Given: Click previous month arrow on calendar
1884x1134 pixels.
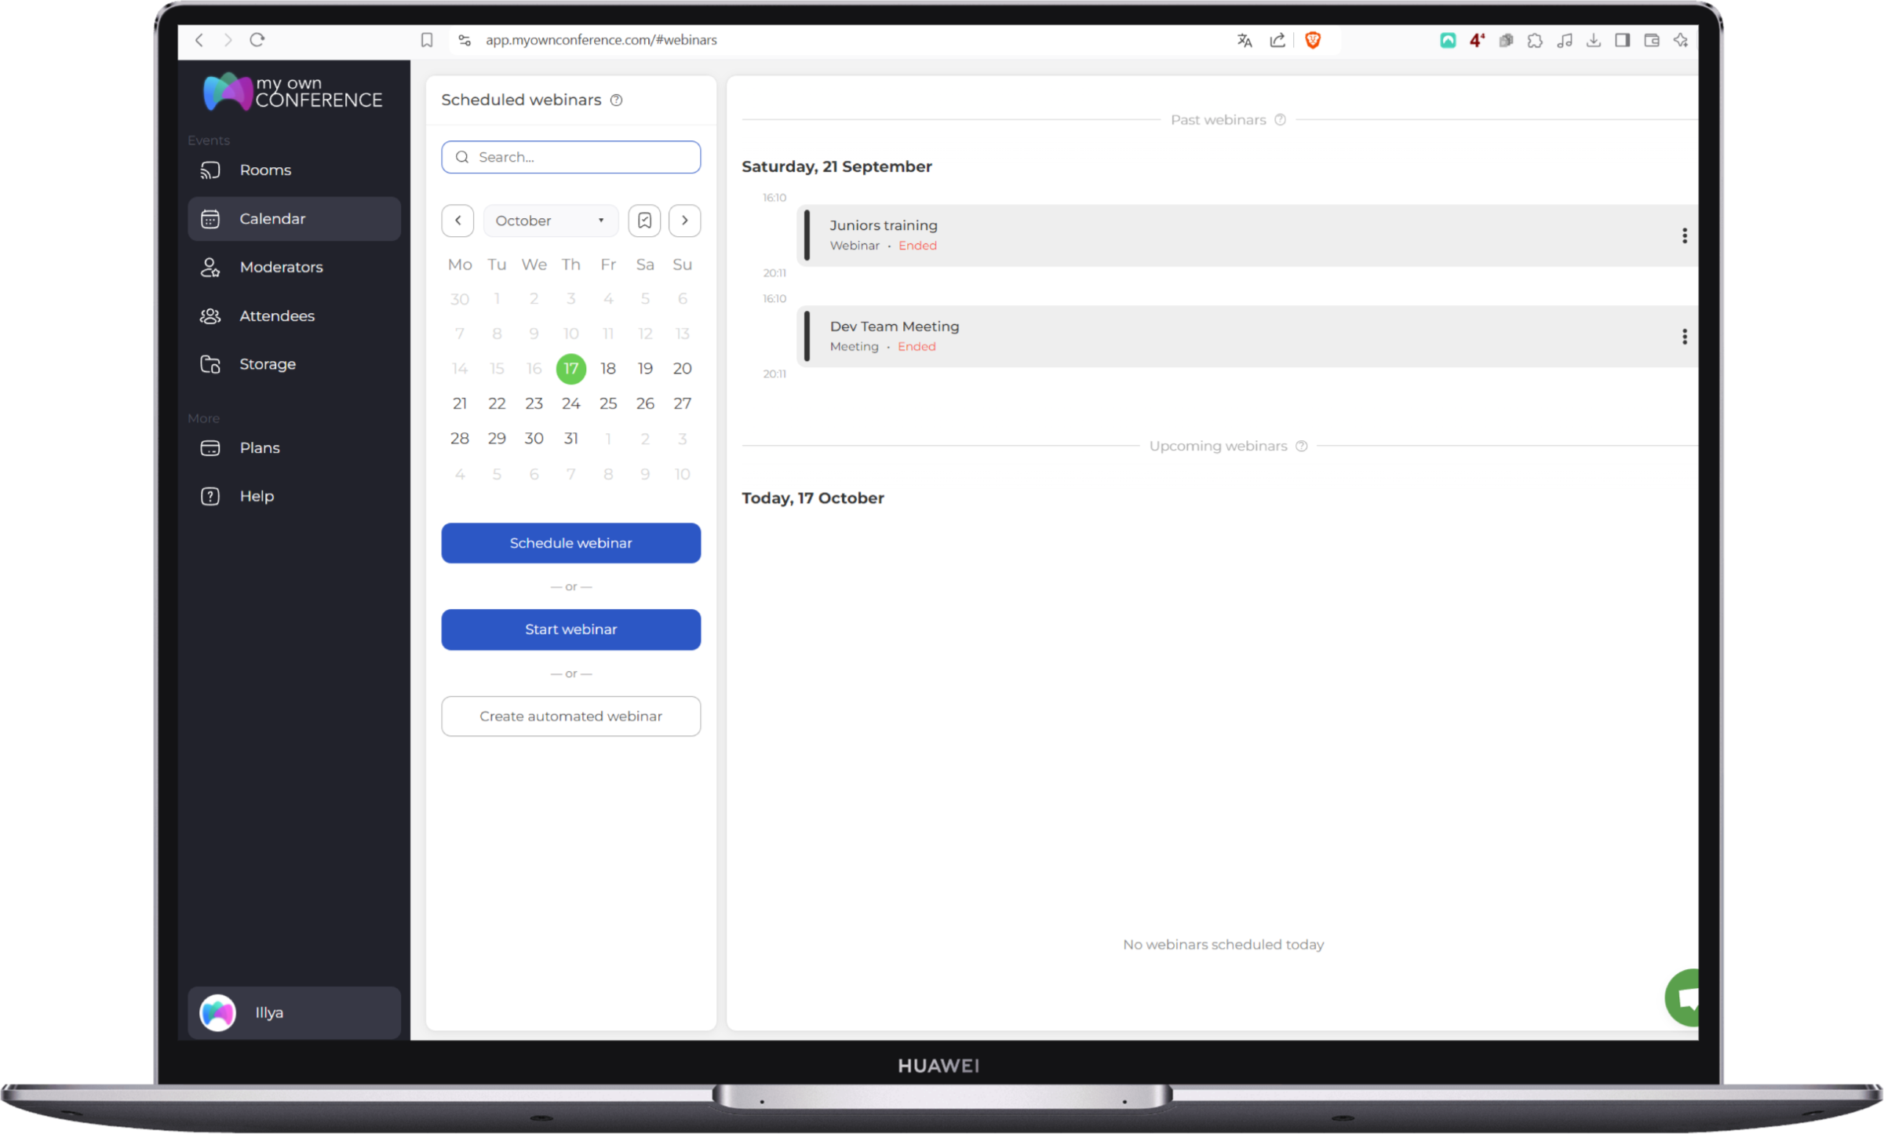Looking at the screenshot, I should 459,221.
